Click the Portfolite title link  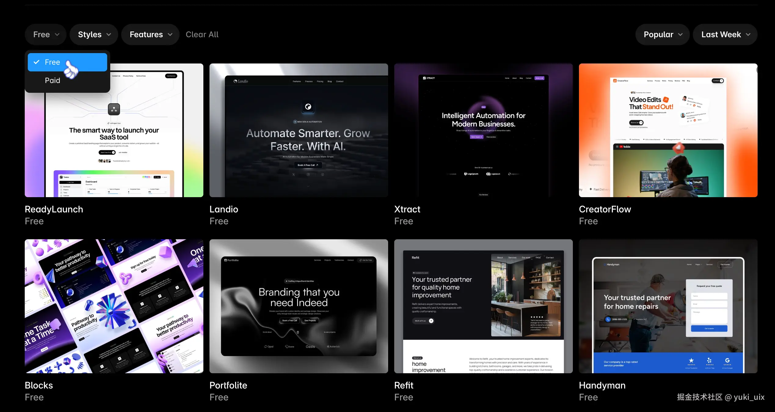(x=228, y=385)
